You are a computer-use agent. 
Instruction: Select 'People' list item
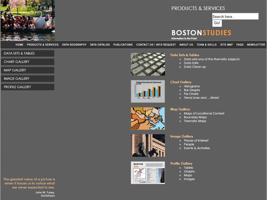click(189, 144)
